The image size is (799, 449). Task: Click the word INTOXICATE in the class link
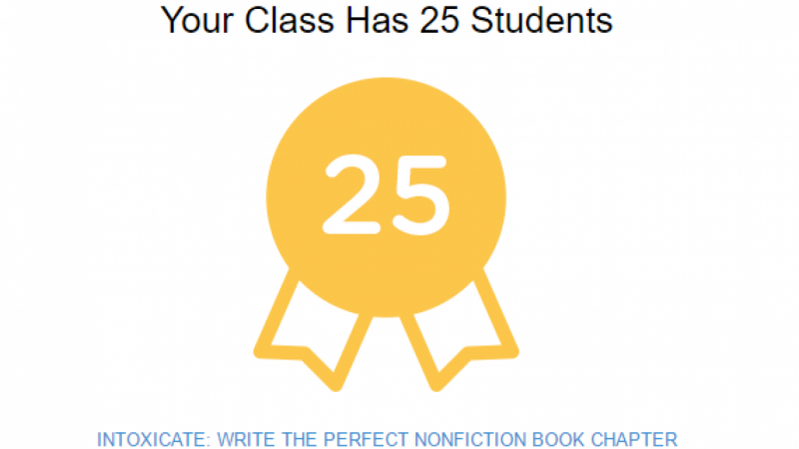[153, 439]
